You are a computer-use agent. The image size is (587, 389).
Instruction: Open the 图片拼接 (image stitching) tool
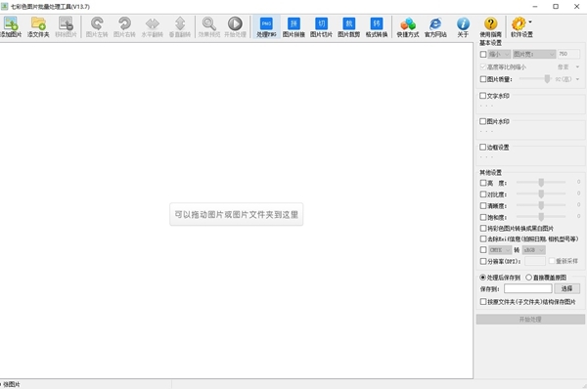tap(293, 27)
